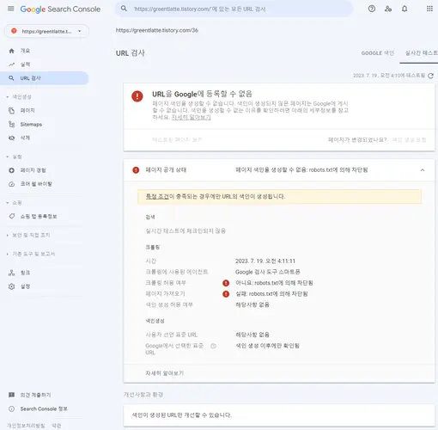Click 테스트된 페이지 보기 button
Image resolution: width=438 pixels, height=430 pixels.
tap(177, 139)
